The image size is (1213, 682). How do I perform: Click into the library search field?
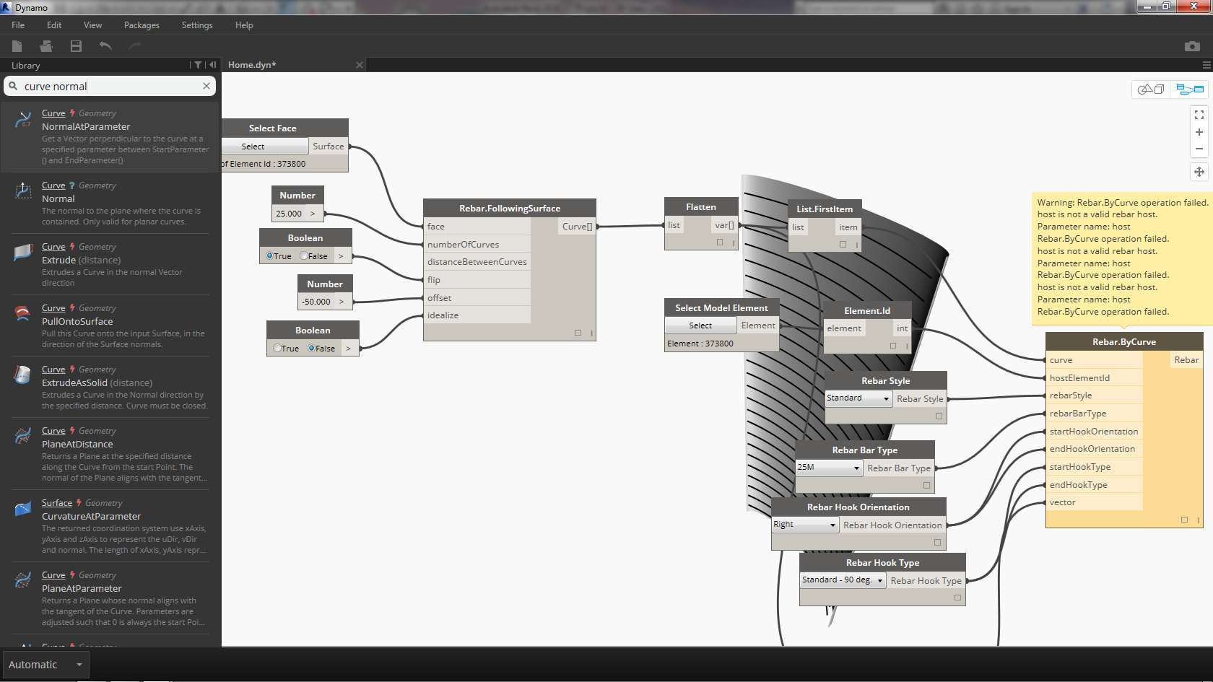point(110,86)
